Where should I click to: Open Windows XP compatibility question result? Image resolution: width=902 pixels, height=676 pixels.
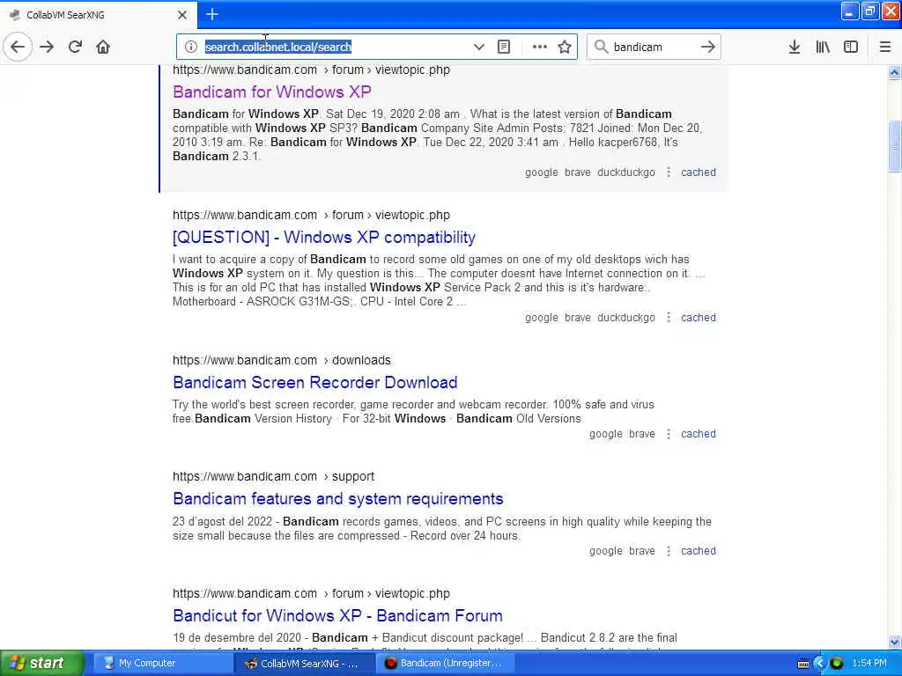(324, 238)
